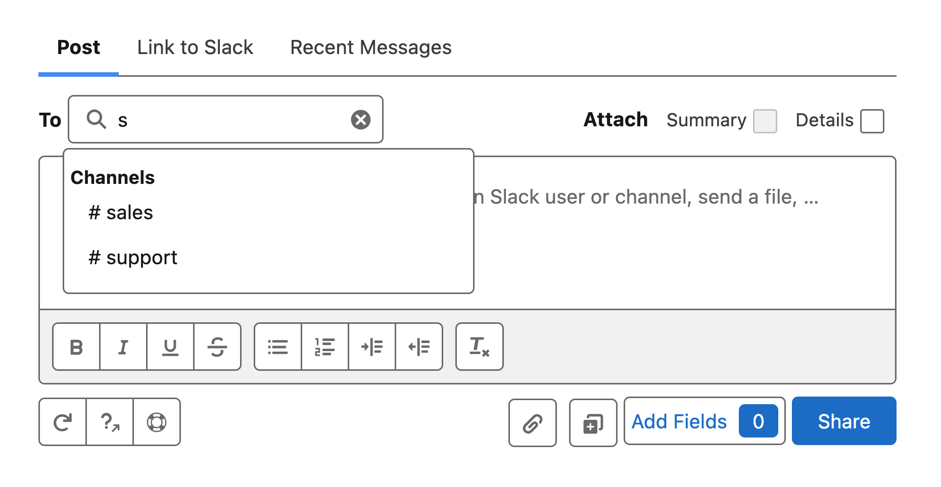Select the # sales channel suggestion
Image resolution: width=941 pixels, height=487 pixels.
pyautogui.click(x=121, y=213)
